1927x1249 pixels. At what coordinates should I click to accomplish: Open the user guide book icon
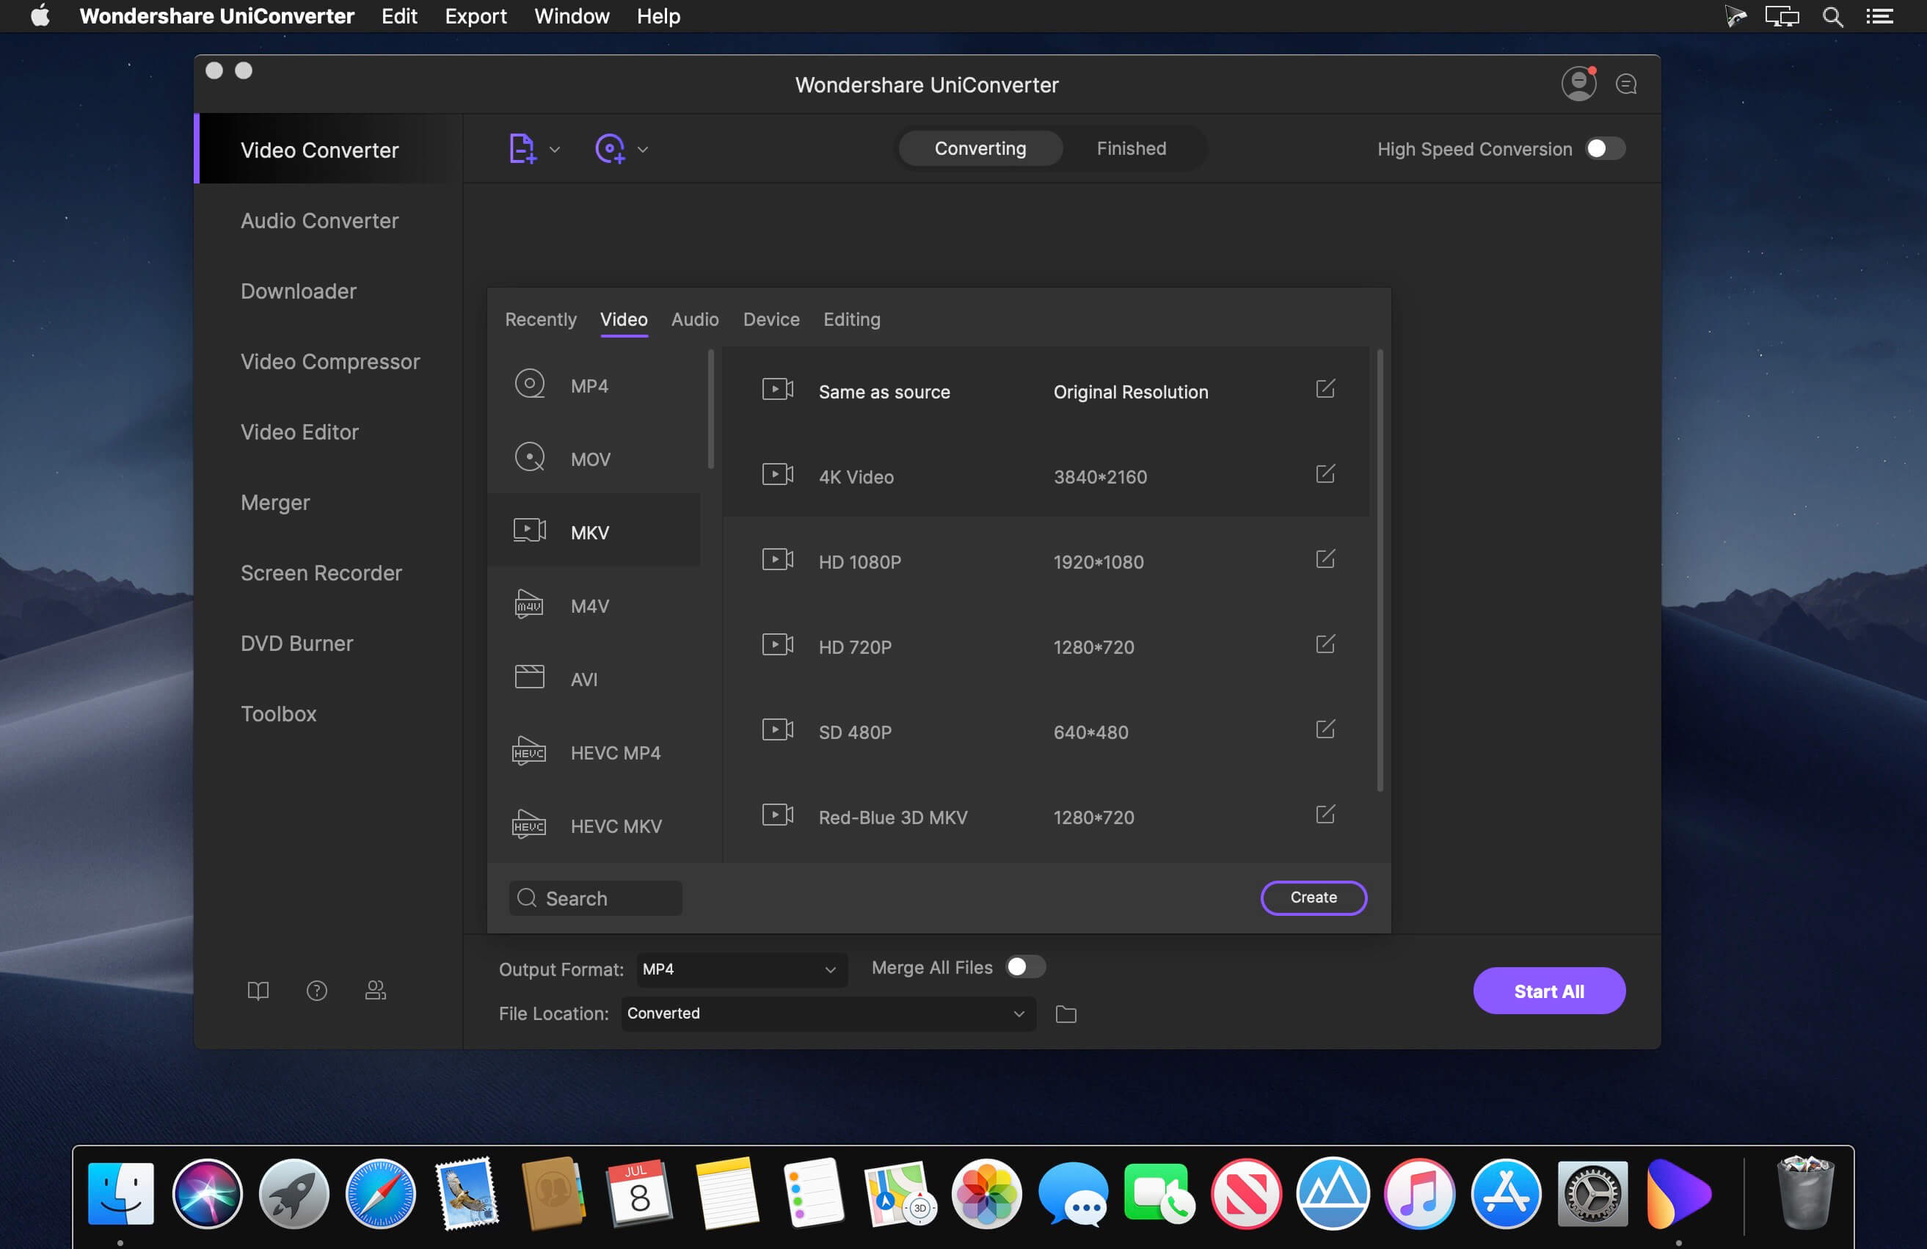[x=258, y=990]
